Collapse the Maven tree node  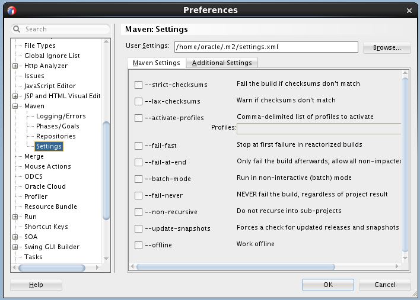tap(16, 107)
